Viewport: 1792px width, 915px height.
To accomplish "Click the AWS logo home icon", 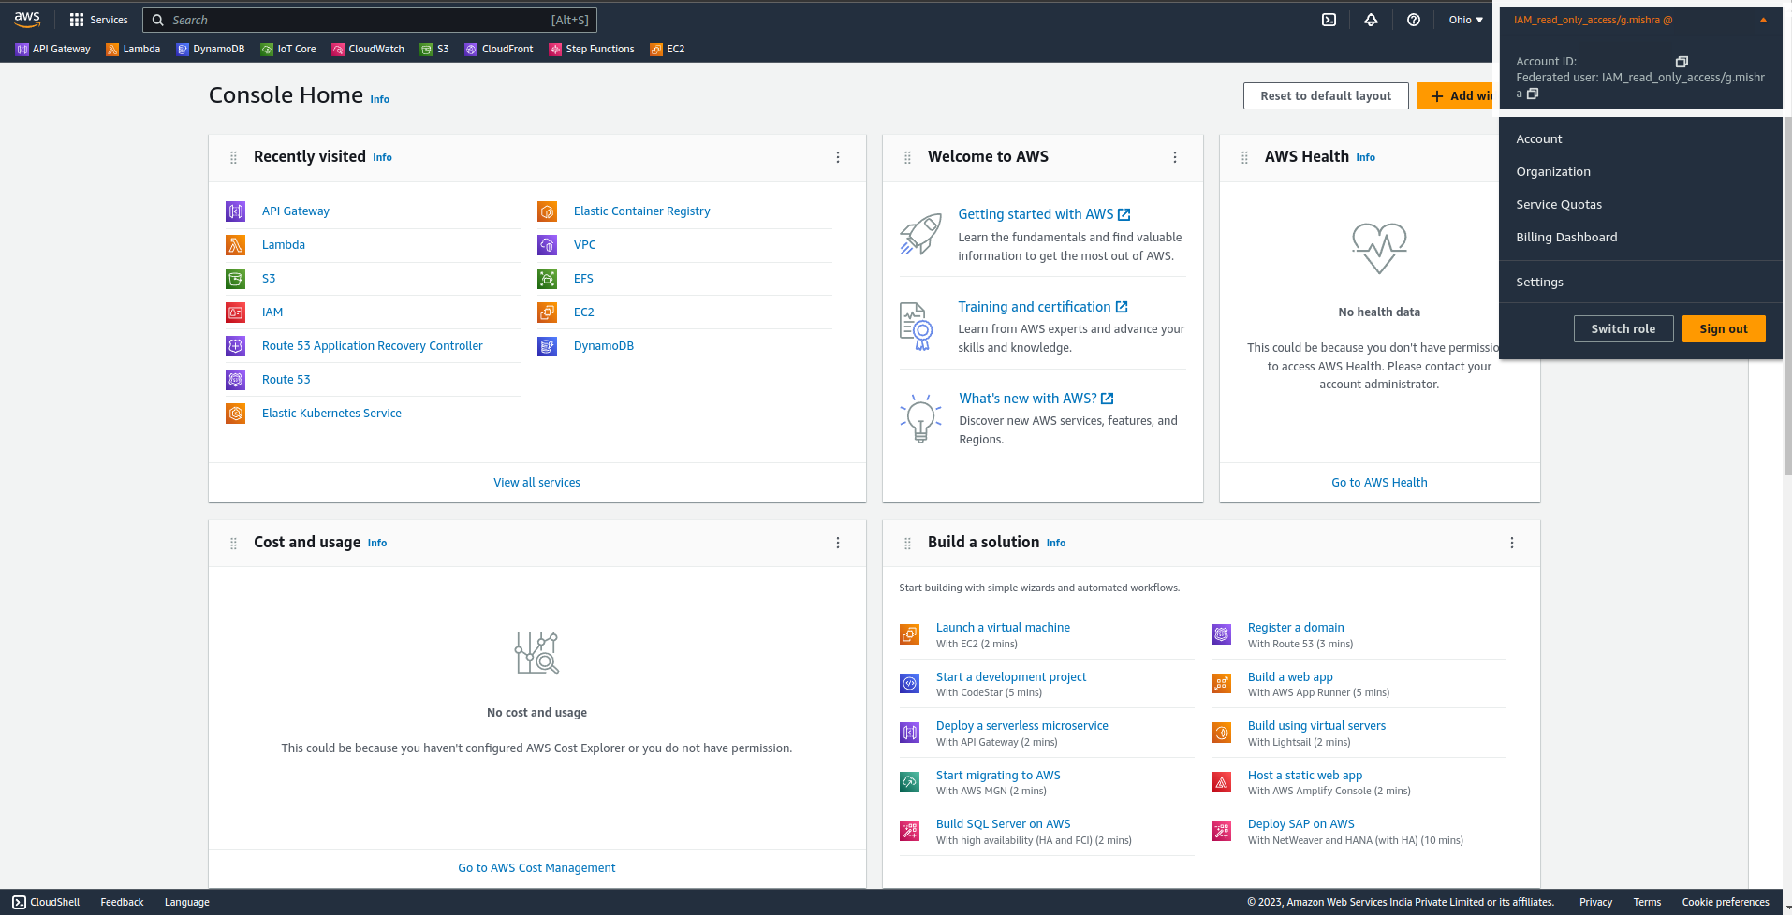I will (27, 19).
